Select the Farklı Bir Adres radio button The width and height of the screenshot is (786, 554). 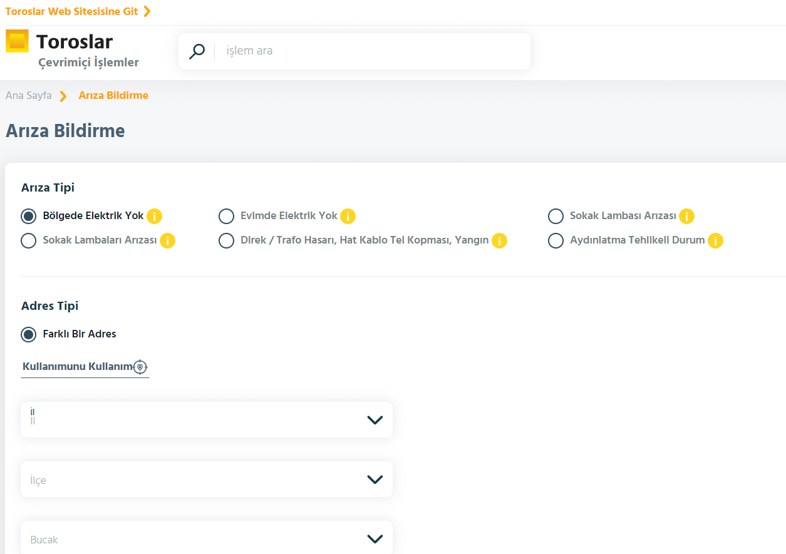click(x=28, y=334)
